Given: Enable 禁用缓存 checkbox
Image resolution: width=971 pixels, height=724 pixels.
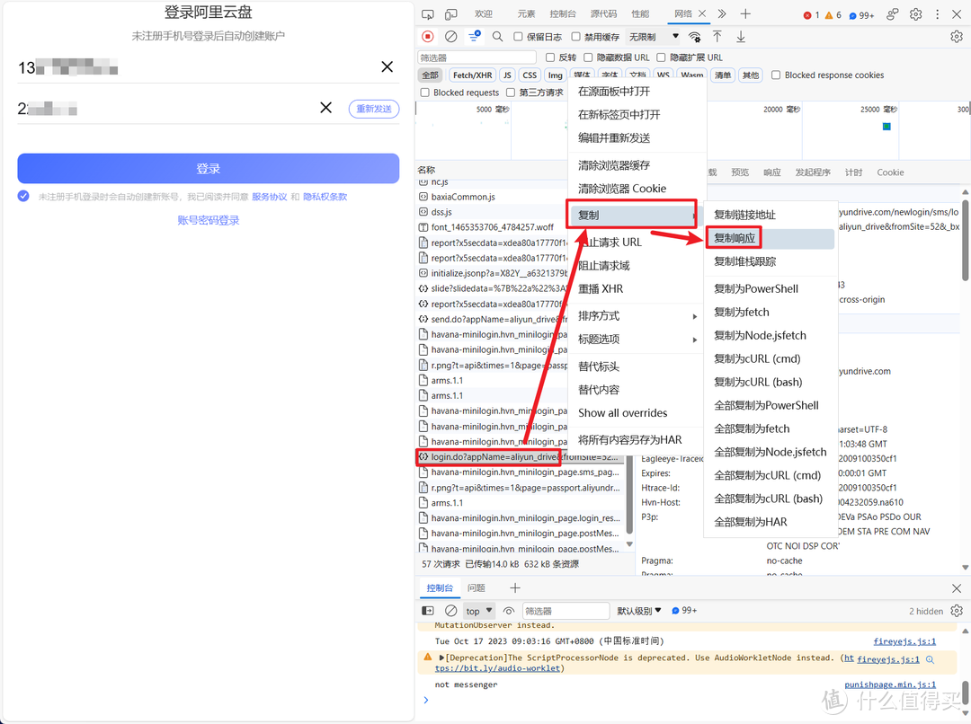Looking at the screenshot, I should click(576, 37).
